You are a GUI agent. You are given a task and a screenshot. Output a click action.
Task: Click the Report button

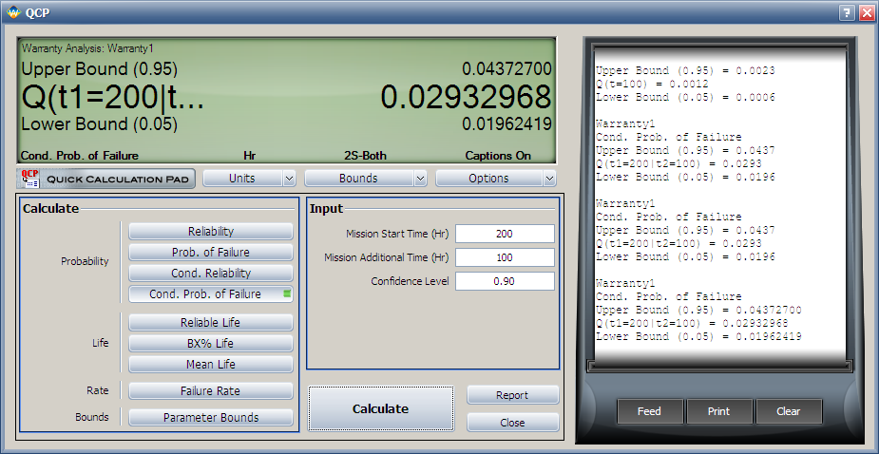click(x=512, y=395)
